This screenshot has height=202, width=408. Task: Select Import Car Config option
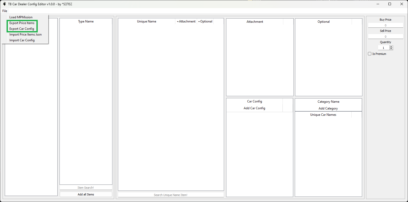(22, 40)
